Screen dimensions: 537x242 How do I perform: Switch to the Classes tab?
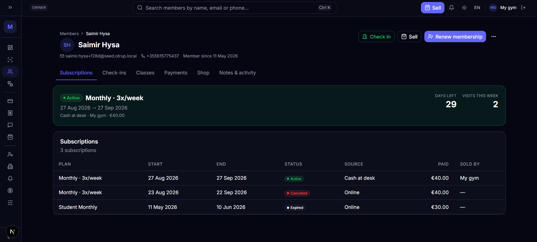pos(145,73)
